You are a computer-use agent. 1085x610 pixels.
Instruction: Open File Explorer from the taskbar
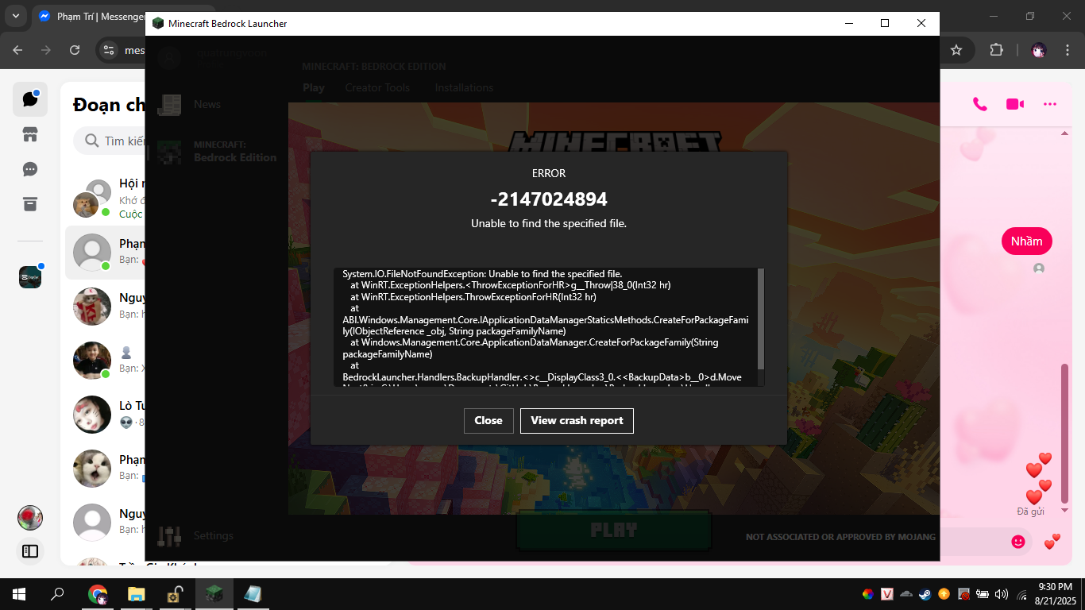coord(137,594)
